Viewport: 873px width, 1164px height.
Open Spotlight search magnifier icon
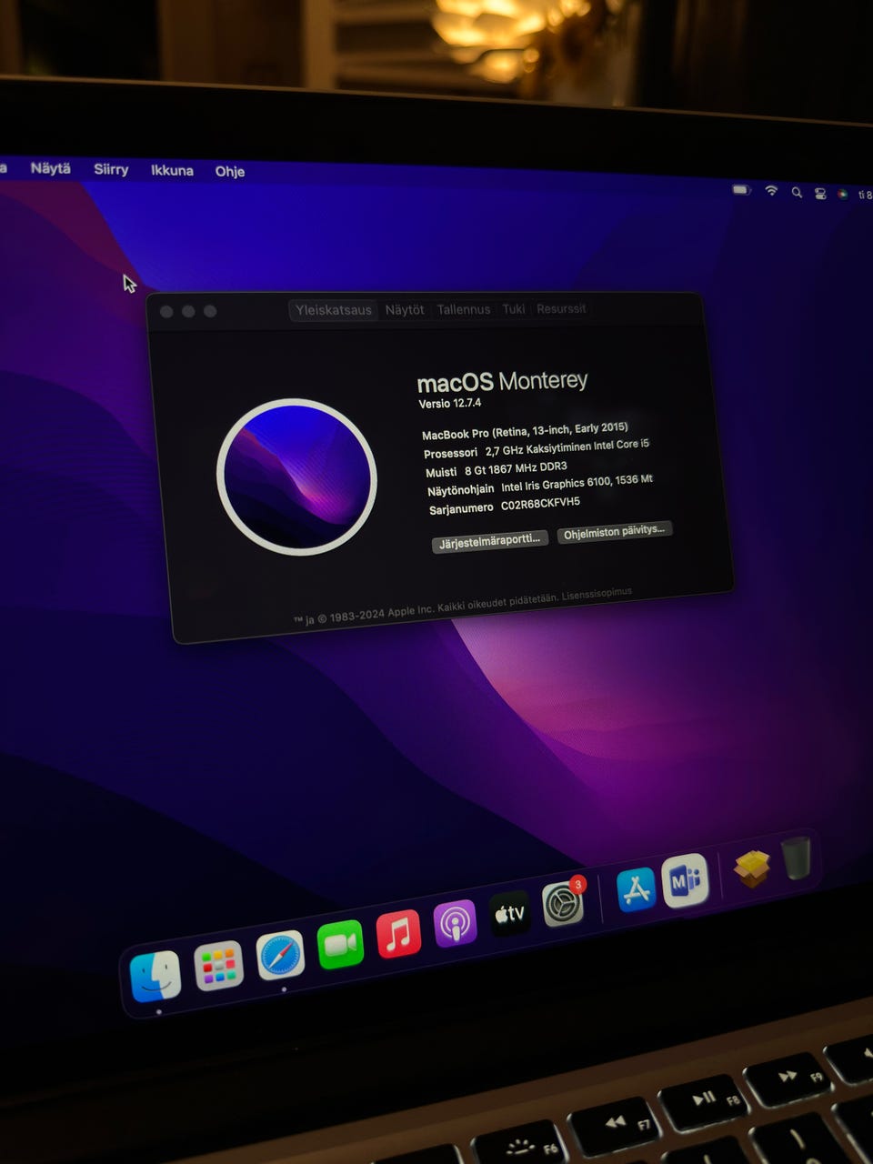click(x=797, y=193)
